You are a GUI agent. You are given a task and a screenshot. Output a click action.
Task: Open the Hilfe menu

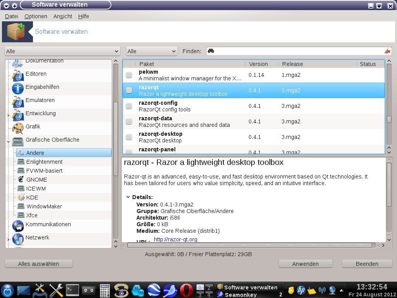[x=84, y=16]
